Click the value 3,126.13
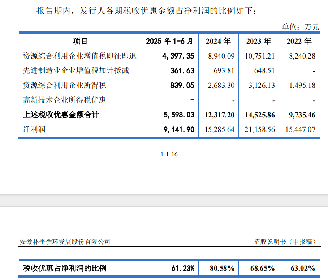This screenshot has width=328, height=279. [x=262, y=85]
